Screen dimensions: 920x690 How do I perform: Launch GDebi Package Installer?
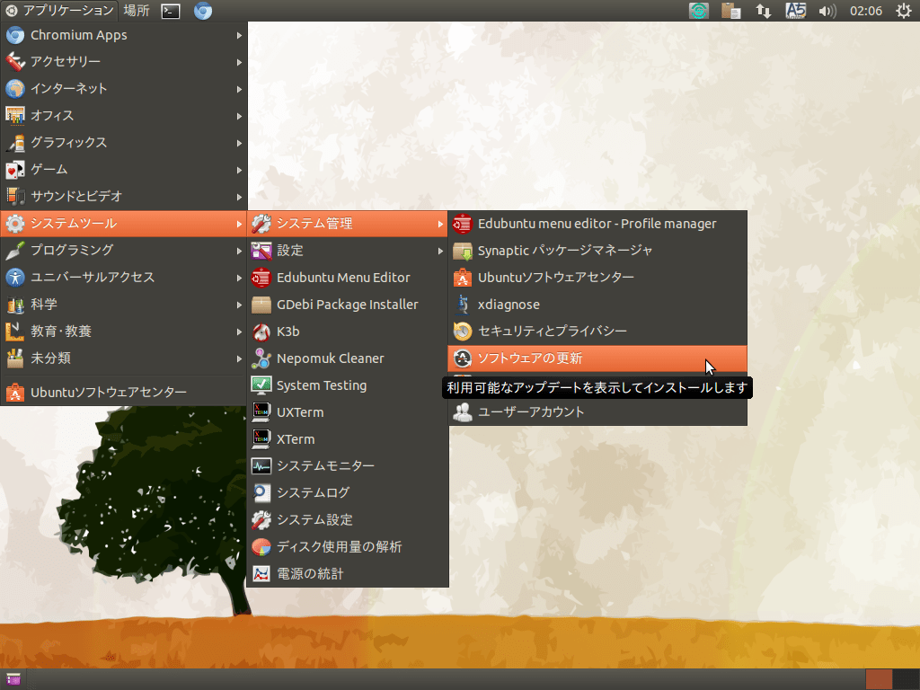tap(348, 305)
